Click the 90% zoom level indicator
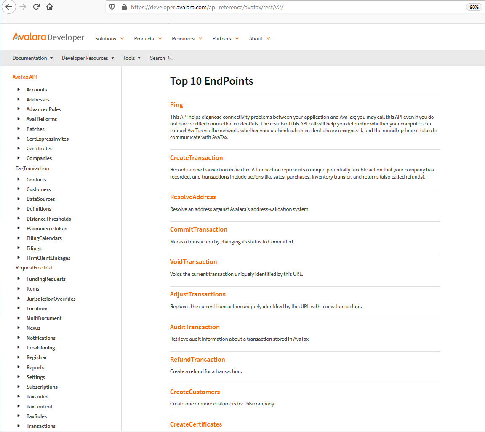The image size is (485, 432). tap(474, 7)
